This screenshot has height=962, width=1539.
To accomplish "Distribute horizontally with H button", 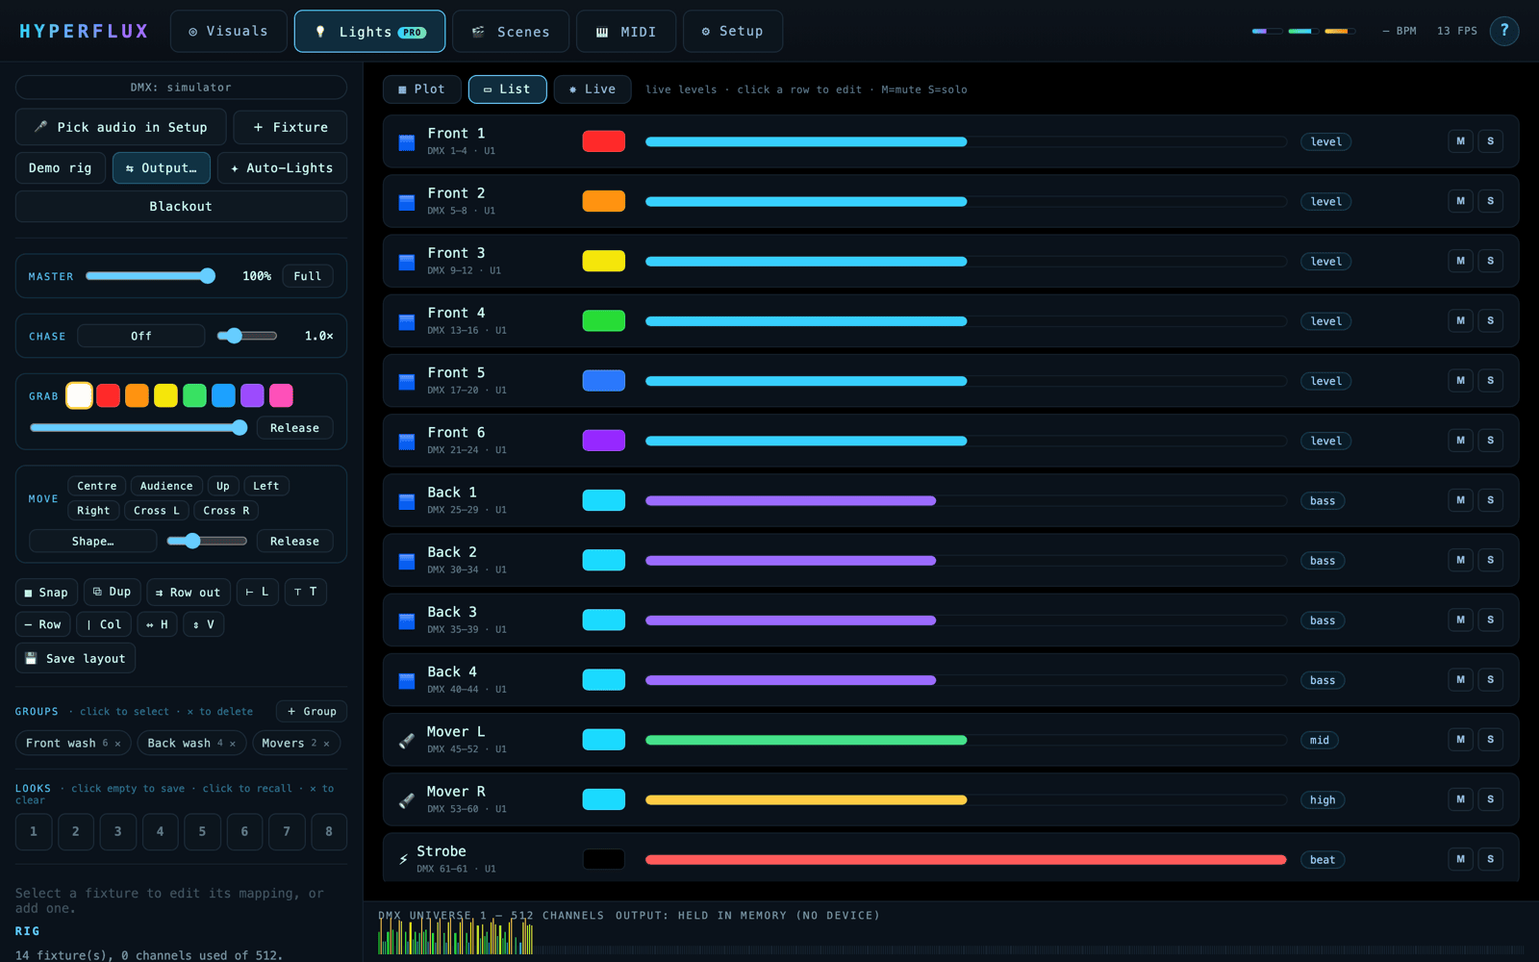I will coord(157,624).
